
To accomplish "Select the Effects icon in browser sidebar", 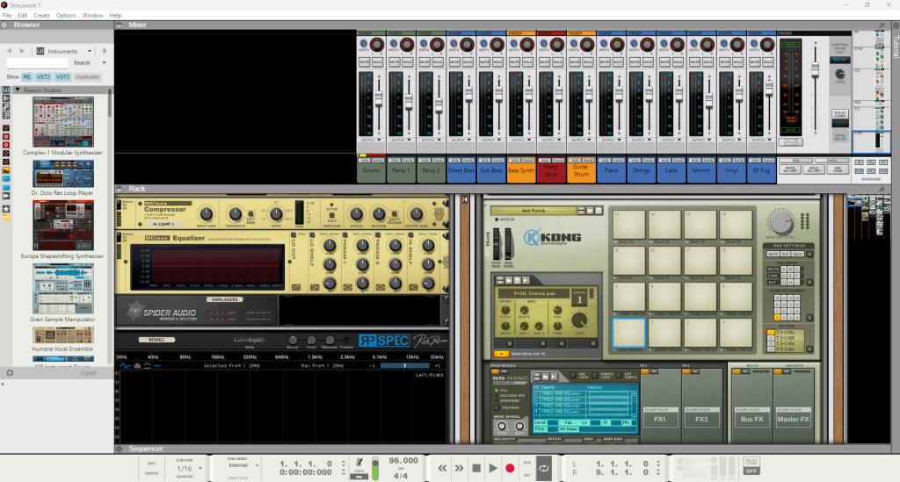I will (6, 98).
